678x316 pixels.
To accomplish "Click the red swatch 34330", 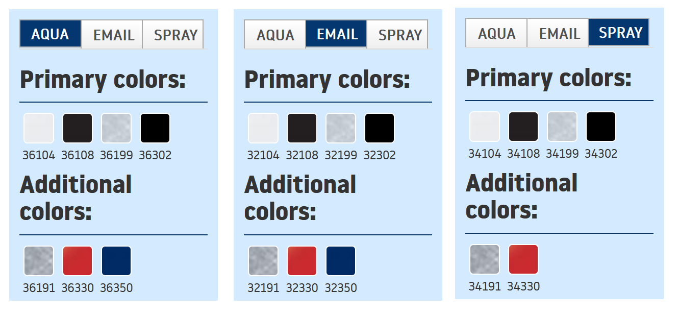I will click(523, 259).
